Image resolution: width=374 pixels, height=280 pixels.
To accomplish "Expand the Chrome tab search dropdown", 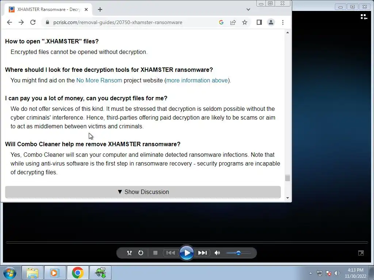I will [x=248, y=9].
